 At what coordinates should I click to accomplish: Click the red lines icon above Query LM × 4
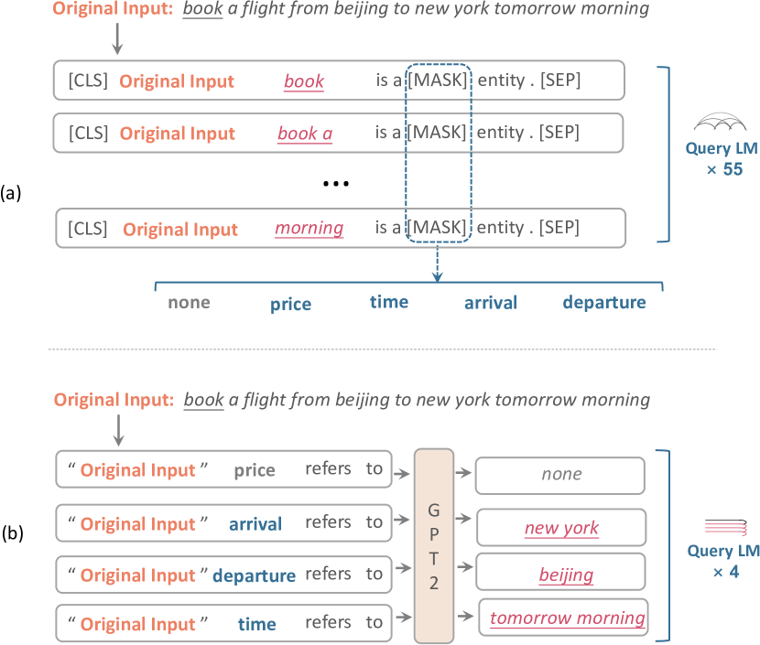click(x=726, y=527)
